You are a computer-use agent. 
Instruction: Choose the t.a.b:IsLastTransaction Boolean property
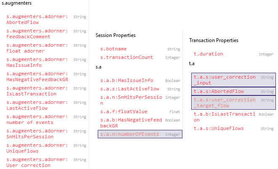click(x=225, y=117)
